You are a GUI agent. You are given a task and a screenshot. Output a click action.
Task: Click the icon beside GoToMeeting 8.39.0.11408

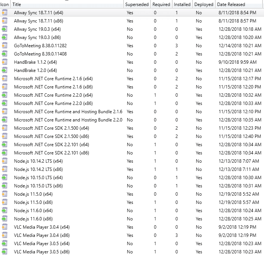5,54
